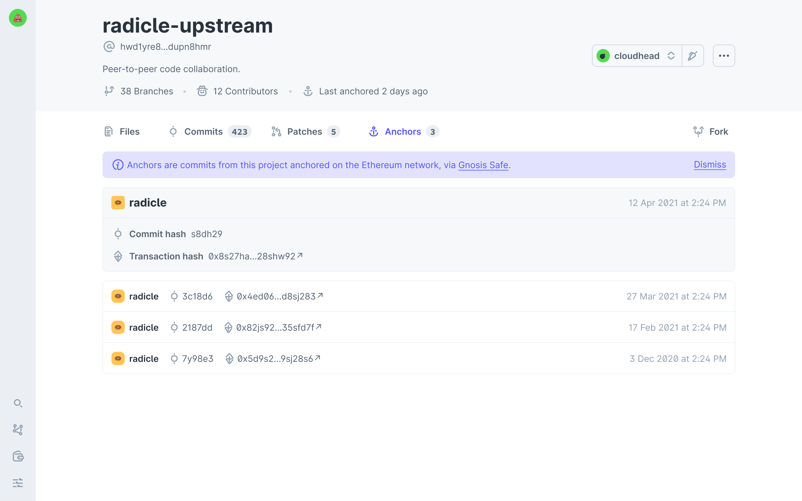Open the ellipsis more options menu
Screen dimensions: 802x501
[724, 56]
